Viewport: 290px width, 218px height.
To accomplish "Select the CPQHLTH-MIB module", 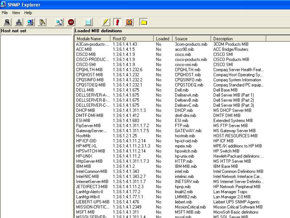I will 89,70.
